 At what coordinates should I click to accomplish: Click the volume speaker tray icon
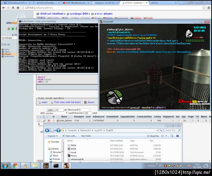[x=181, y=166]
